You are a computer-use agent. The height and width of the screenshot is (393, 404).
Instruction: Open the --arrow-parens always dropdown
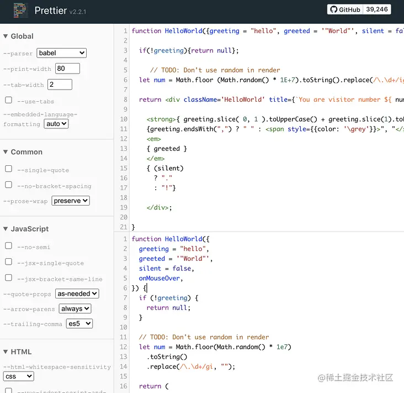[75, 308]
